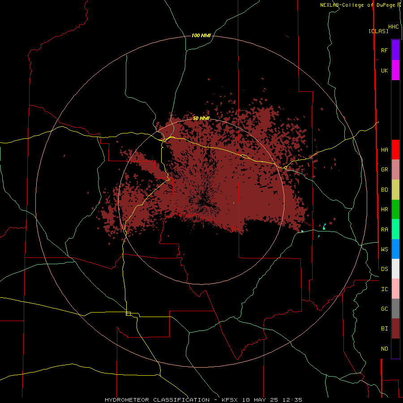Click the [CLAS] label above legend

click(x=378, y=31)
